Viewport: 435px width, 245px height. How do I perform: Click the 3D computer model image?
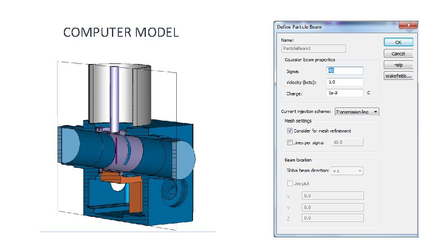point(126,146)
